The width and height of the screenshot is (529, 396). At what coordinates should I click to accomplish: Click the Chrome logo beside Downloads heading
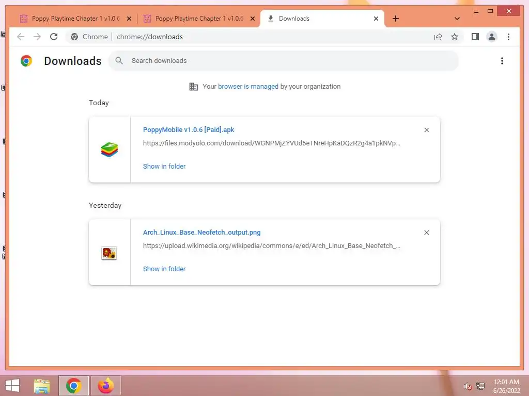[x=26, y=61]
